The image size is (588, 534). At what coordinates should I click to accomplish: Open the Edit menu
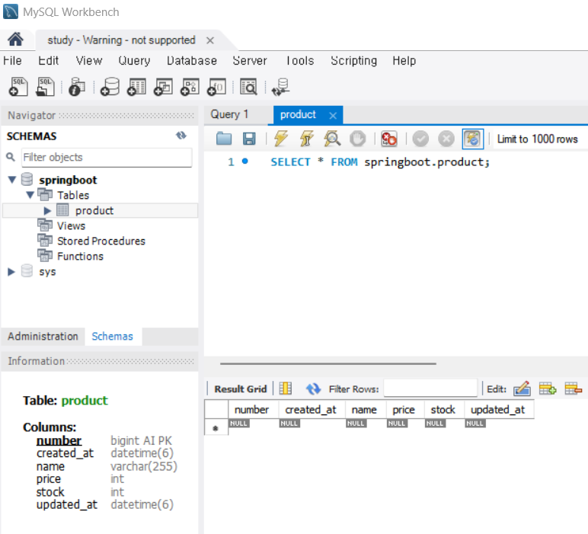tap(49, 60)
